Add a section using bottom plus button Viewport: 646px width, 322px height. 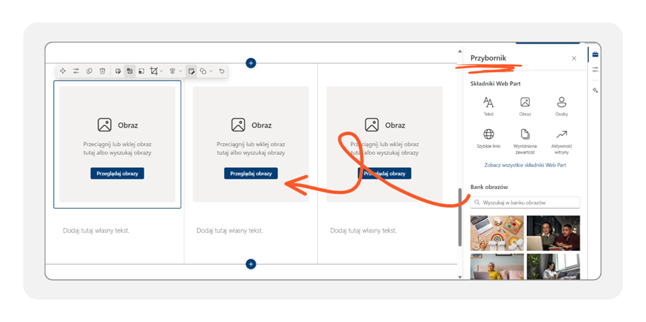(251, 264)
